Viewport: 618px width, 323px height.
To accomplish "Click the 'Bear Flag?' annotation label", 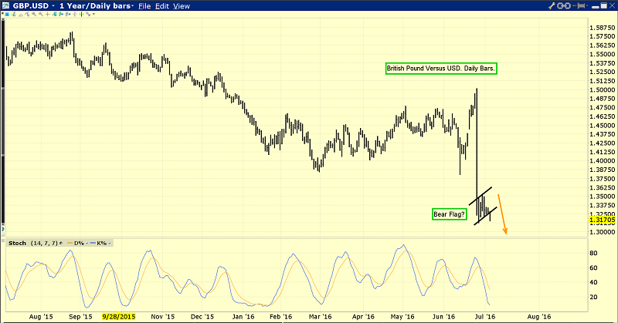I will 446,214.
